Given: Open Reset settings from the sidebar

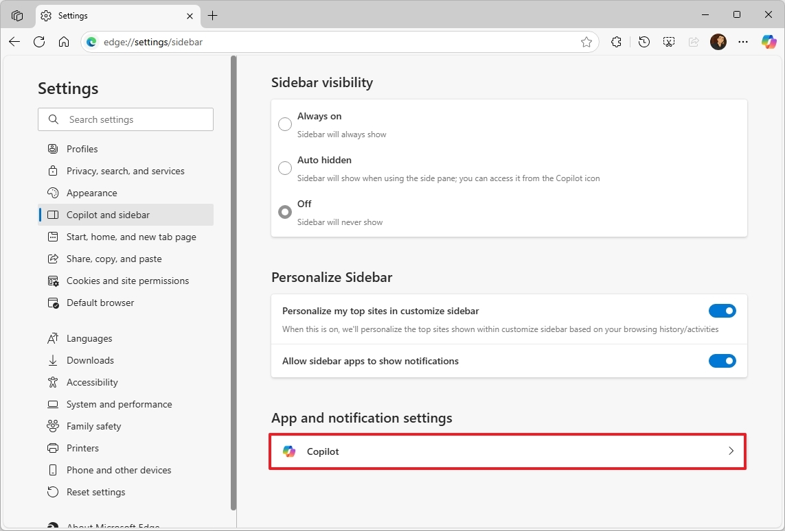Looking at the screenshot, I should [x=95, y=492].
